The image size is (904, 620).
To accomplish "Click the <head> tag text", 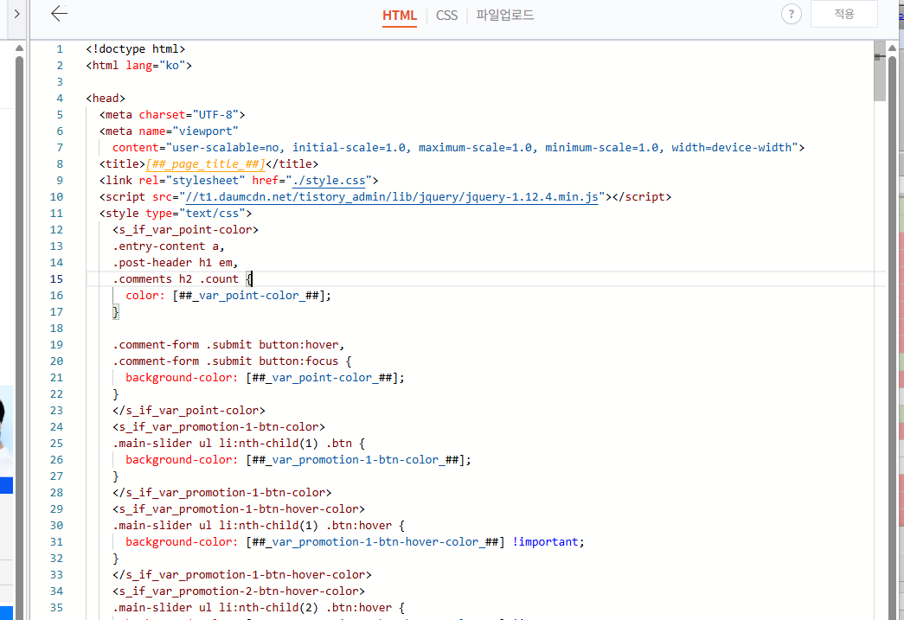I will click(x=106, y=99).
